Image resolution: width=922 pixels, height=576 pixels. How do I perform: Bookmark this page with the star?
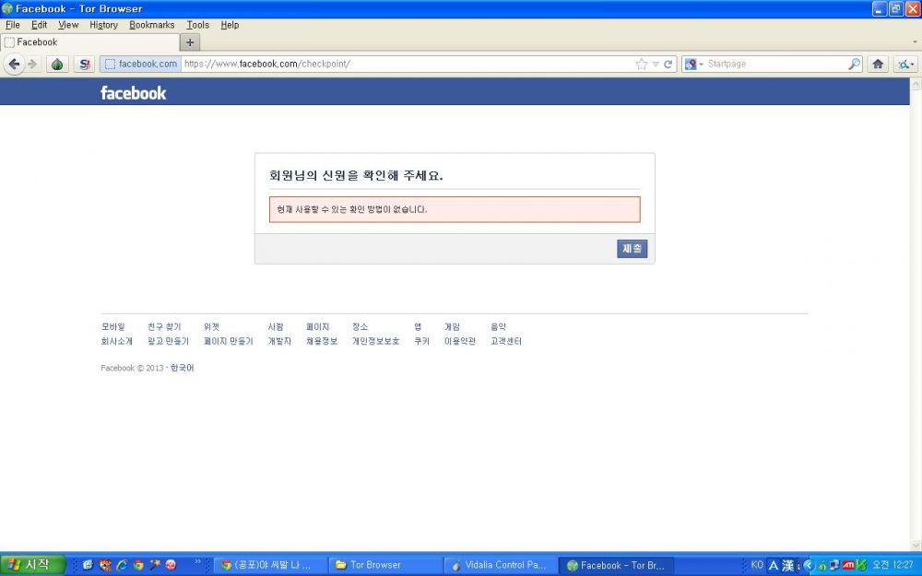(642, 65)
